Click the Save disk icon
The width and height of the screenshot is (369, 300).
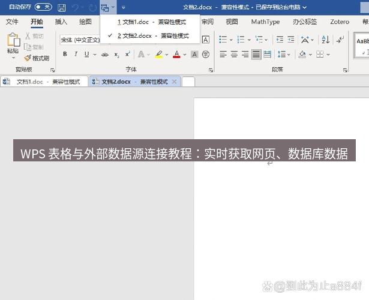tap(62, 8)
